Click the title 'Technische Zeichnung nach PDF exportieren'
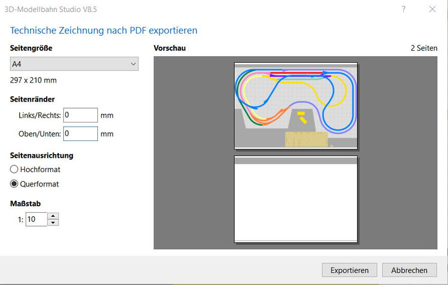 pos(104,30)
